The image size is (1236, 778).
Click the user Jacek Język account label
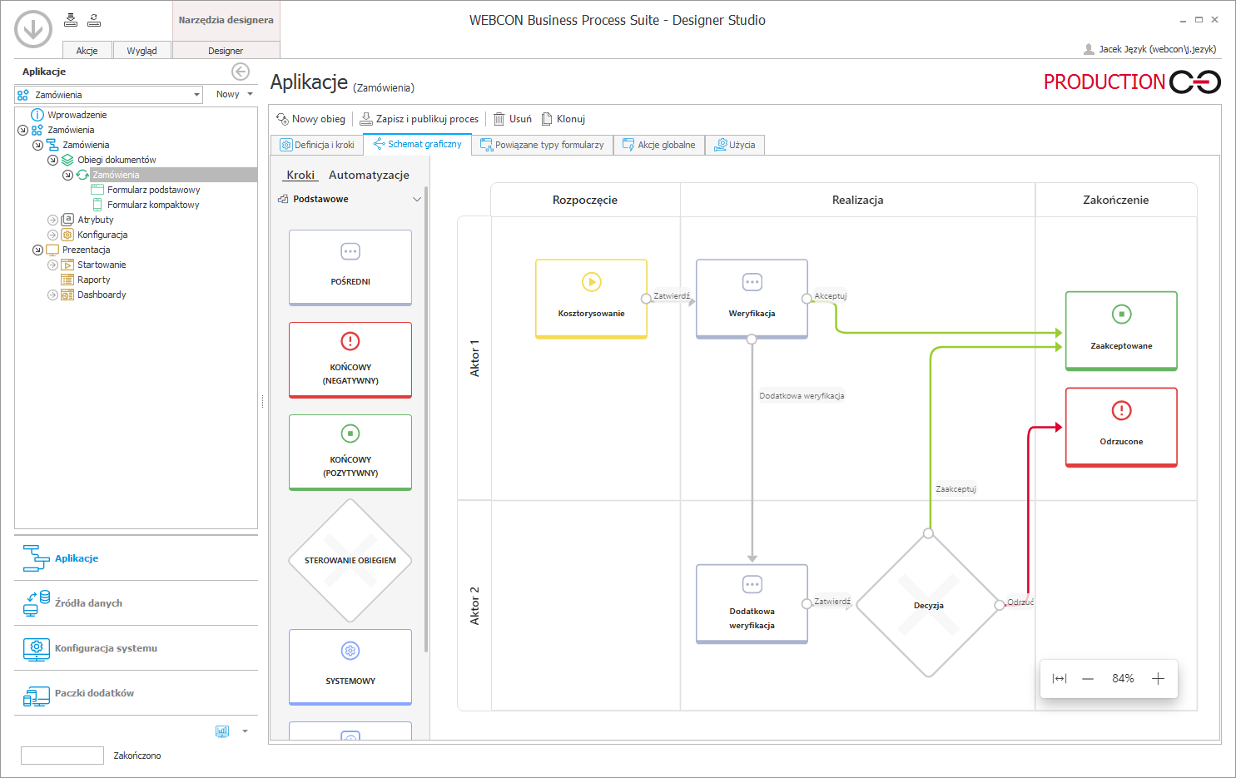click(1150, 49)
